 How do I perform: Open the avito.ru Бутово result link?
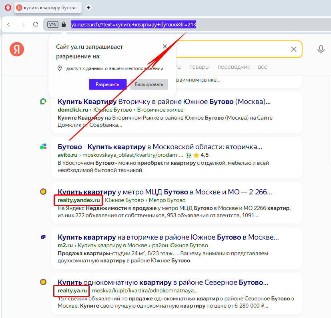160,146
